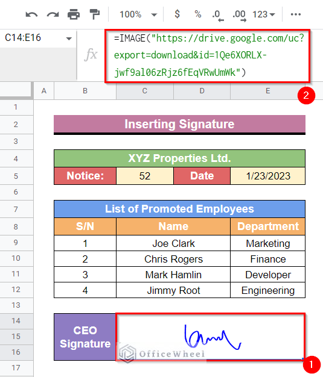
Task: Open the Name box C14:E16 dropdown arrow
Action: [69, 39]
